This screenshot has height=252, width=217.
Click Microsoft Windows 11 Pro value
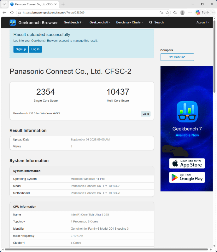click(88, 179)
